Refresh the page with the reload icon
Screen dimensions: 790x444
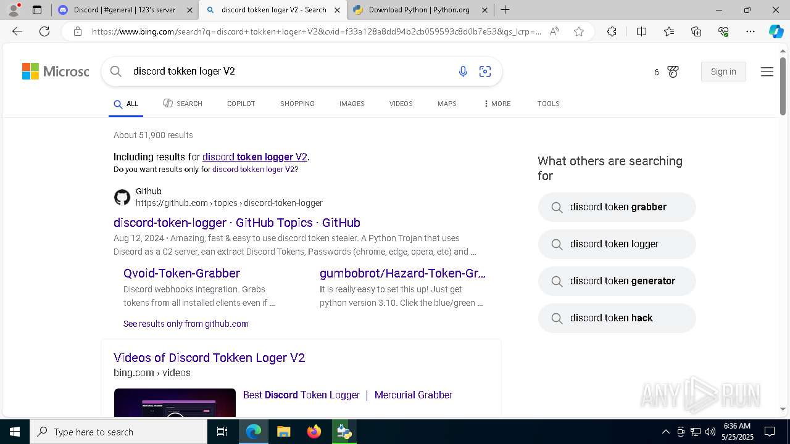point(44,31)
